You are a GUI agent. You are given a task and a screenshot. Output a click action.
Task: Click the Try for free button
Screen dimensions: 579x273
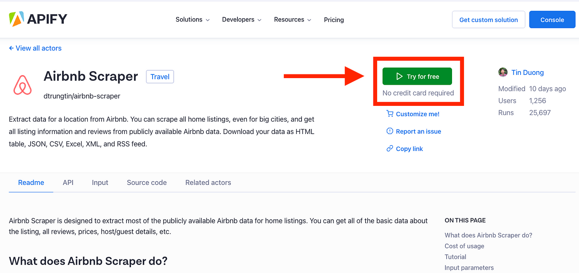[x=417, y=77]
